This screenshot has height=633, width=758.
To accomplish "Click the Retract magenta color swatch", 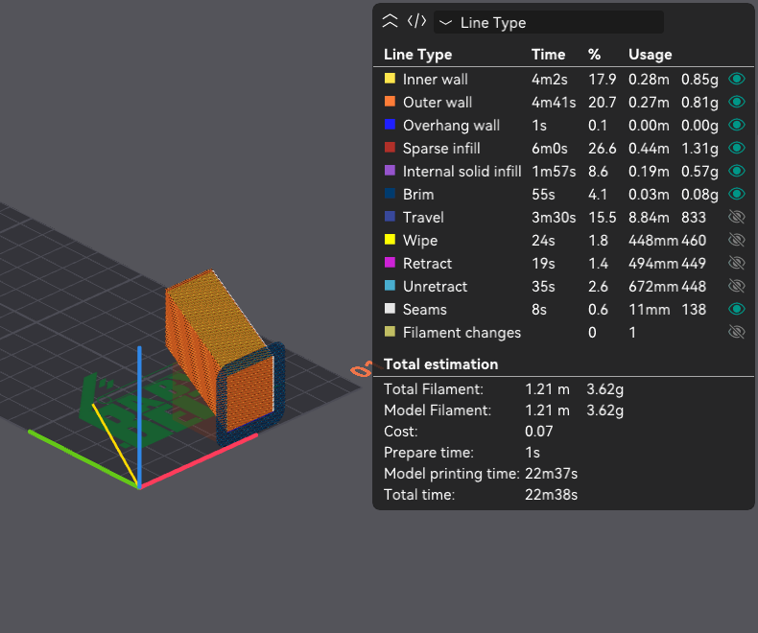I will [390, 263].
